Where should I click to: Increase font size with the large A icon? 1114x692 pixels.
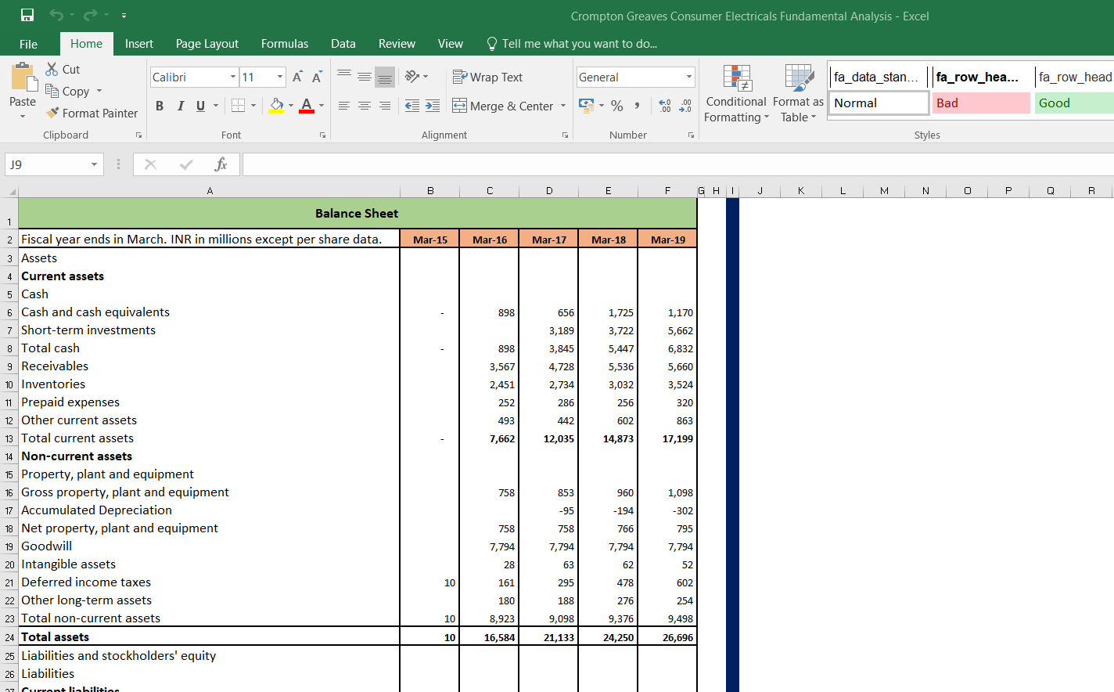(x=297, y=77)
